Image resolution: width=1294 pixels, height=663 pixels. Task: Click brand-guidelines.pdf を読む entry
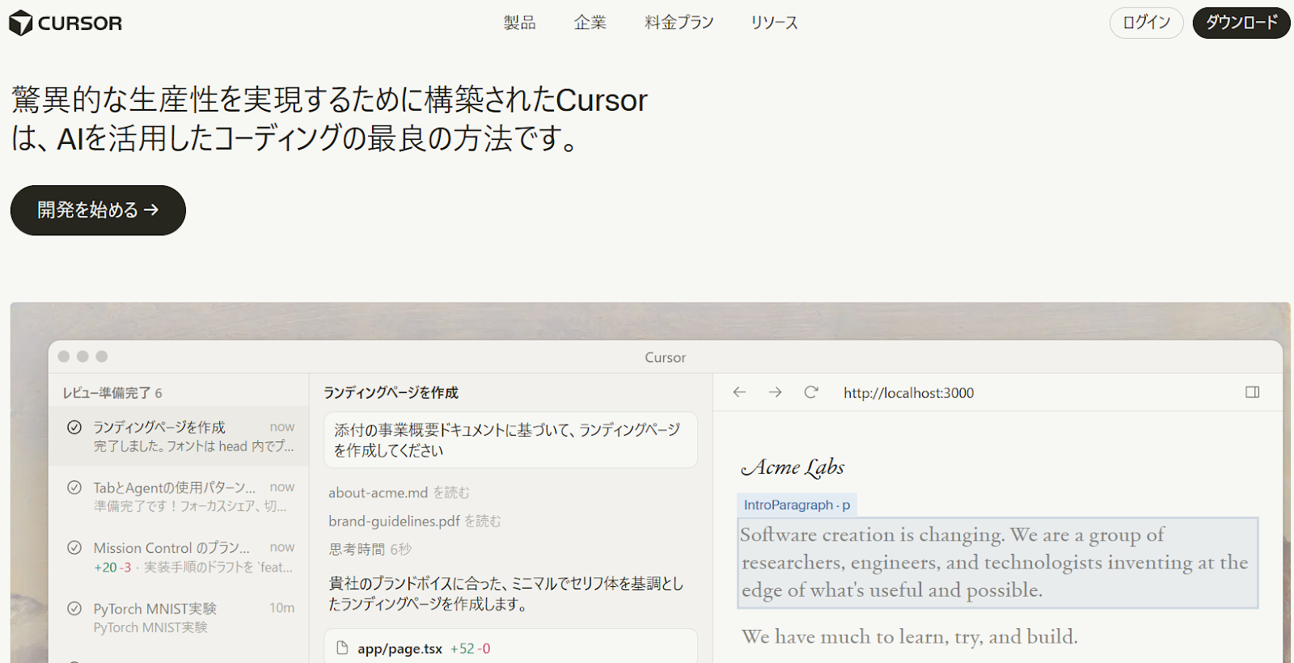pos(415,521)
